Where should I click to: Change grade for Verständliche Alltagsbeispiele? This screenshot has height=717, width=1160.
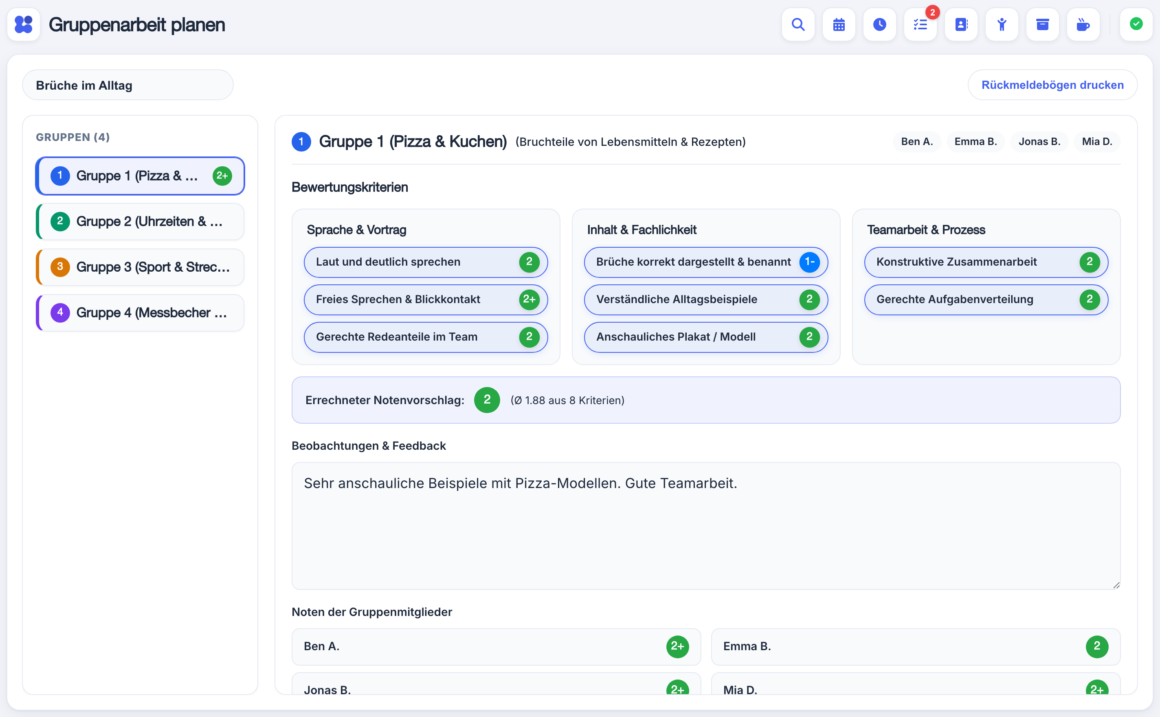(809, 299)
